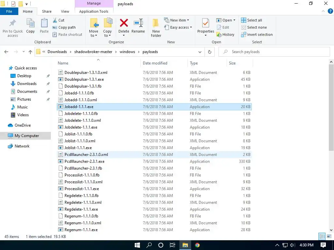Sort by the Name column header
The width and height of the screenshot is (334, 250).
pyautogui.click(x=63, y=63)
